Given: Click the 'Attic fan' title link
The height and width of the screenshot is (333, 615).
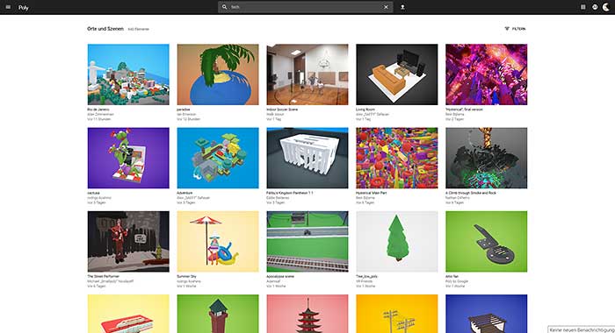Looking at the screenshot, I should [452, 276].
